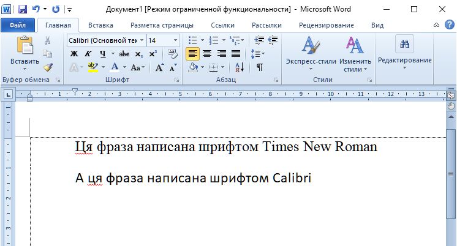Click the Save icon in the quick access toolbar
This screenshot has width=457, height=246.
click(x=23, y=9)
